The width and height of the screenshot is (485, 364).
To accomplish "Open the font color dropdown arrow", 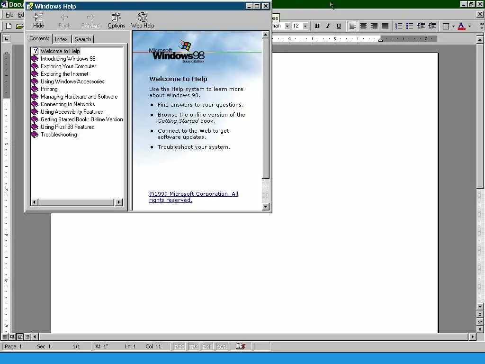I will (469, 26).
